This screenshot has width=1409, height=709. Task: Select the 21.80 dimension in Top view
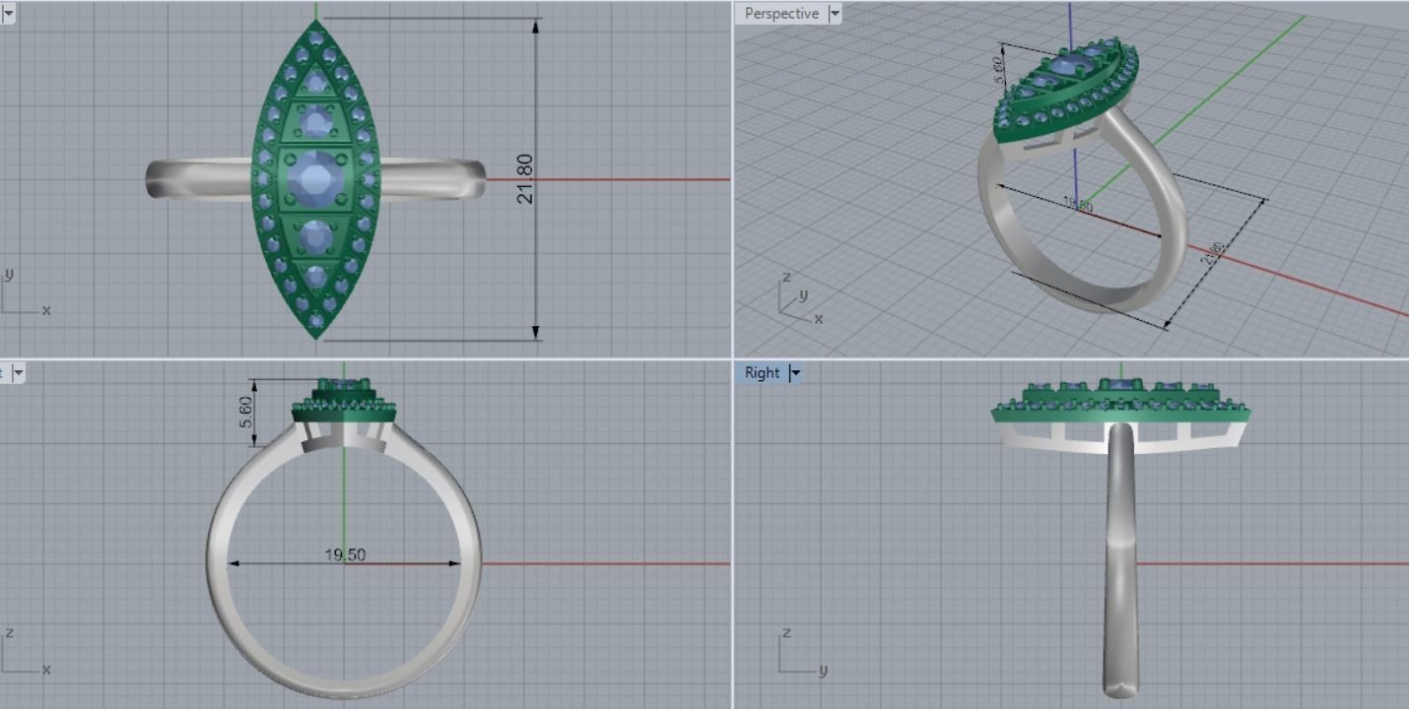pyautogui.click(x=525, y=179)
